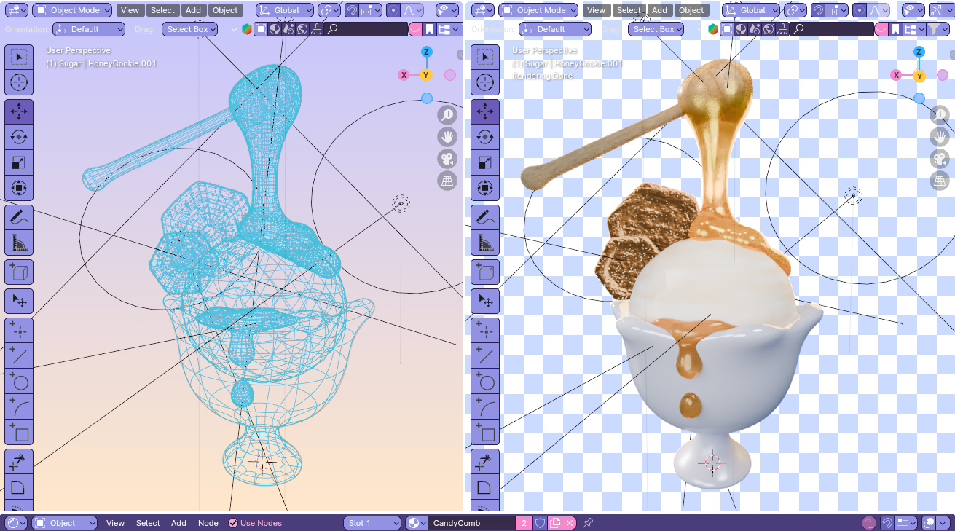Click the Select Box drag button in right viewport
The height and width of the screenshot is (531, 955).
(657, 29)
